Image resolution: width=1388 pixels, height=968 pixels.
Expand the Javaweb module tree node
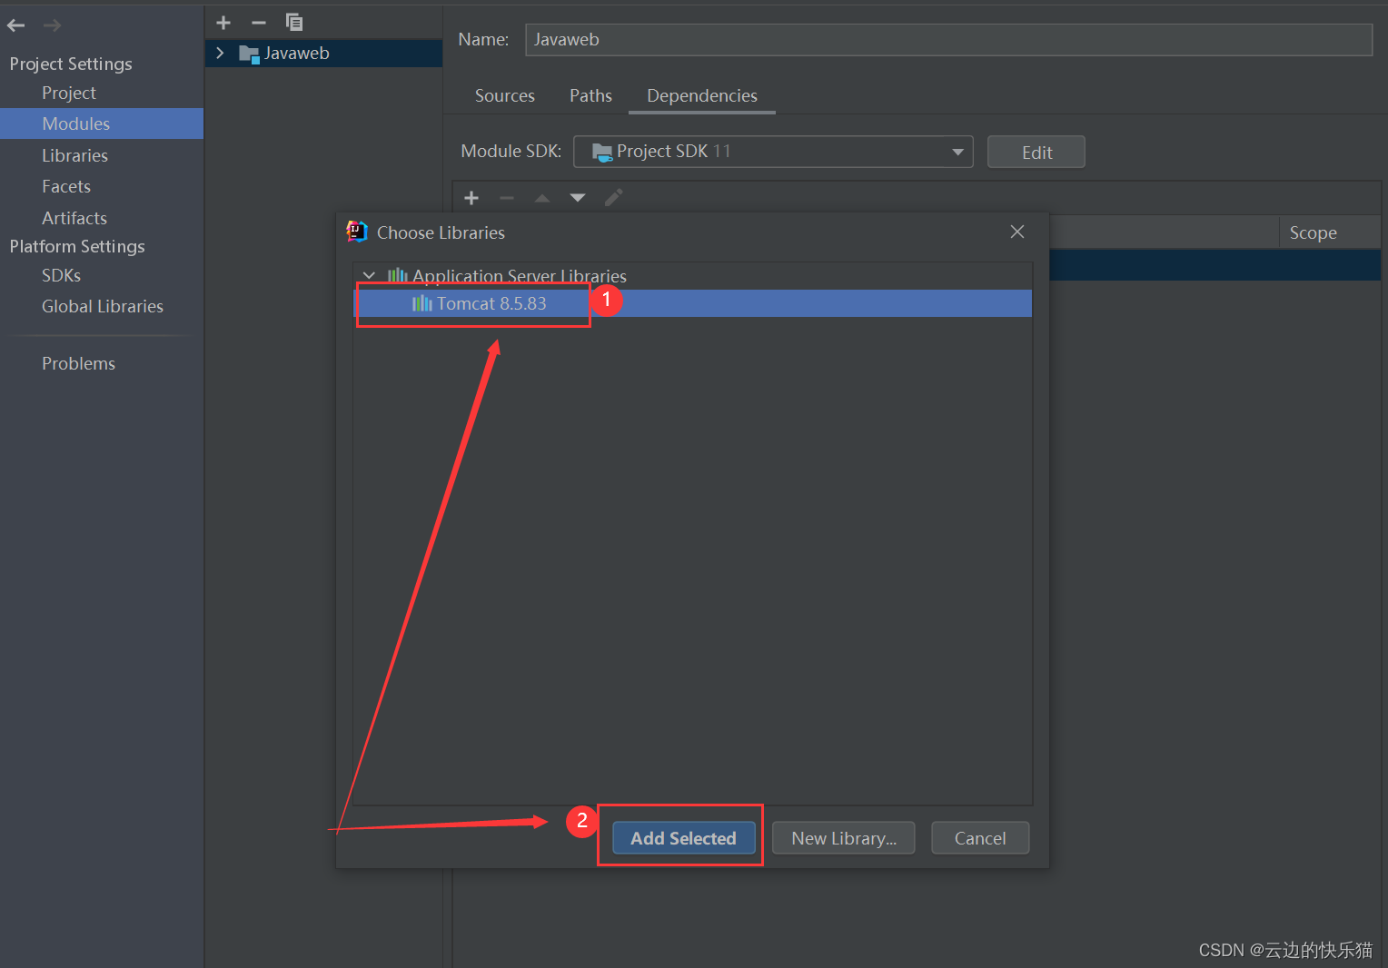[x=220, y=54]
